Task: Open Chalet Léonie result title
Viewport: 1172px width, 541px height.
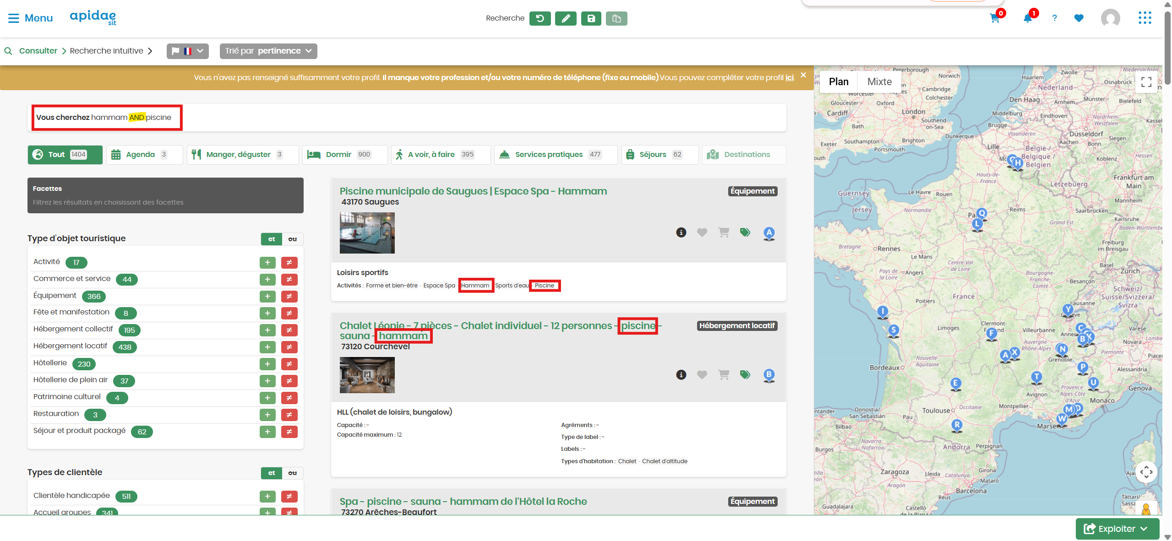Action: 501,330
